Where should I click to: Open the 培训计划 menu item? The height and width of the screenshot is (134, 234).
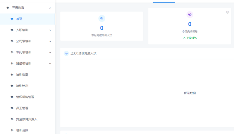[27, 86]
